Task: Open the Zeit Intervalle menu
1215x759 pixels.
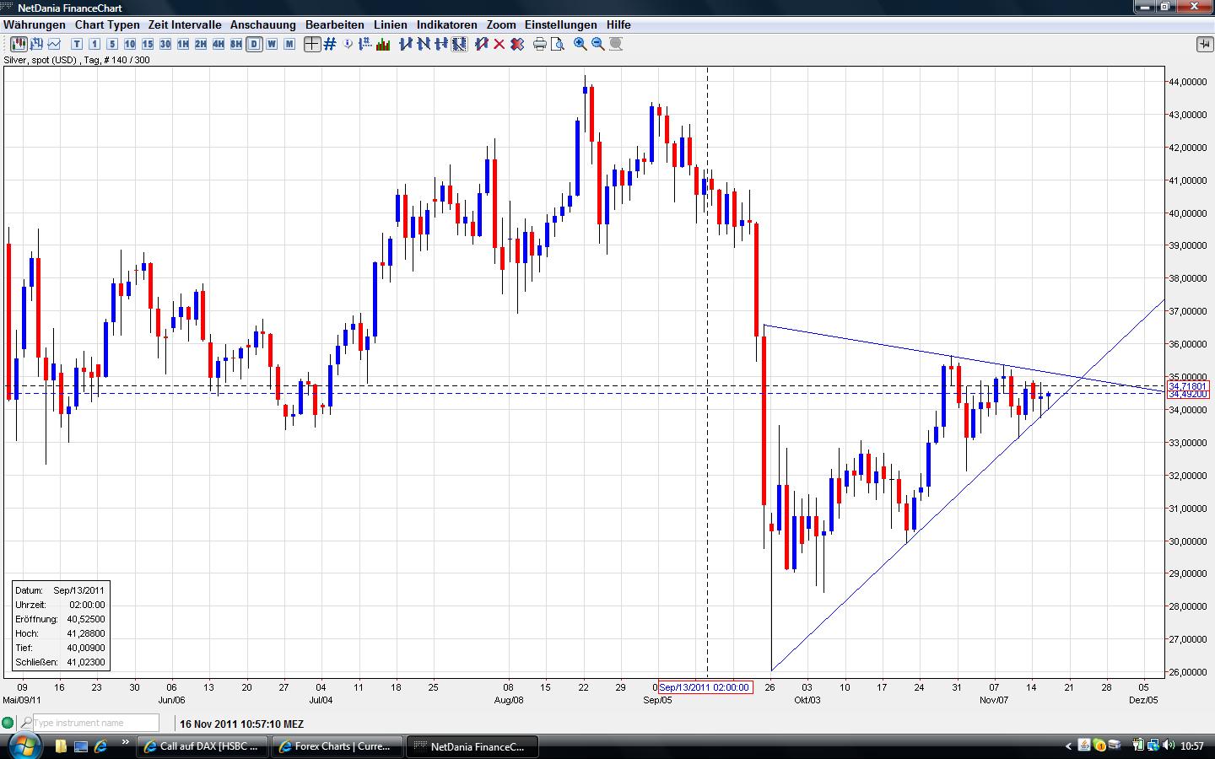Action: point(185,24)
